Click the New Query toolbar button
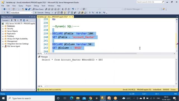 (38, 9)
